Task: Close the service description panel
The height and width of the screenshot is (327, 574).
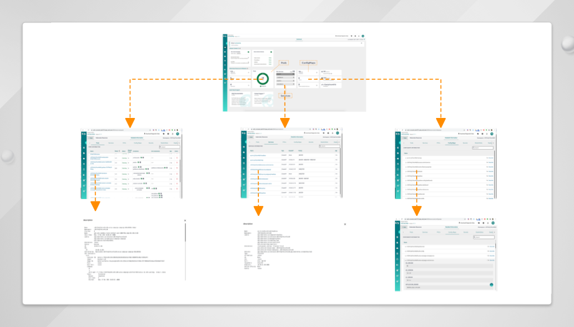Action: (x=345, y=224)
